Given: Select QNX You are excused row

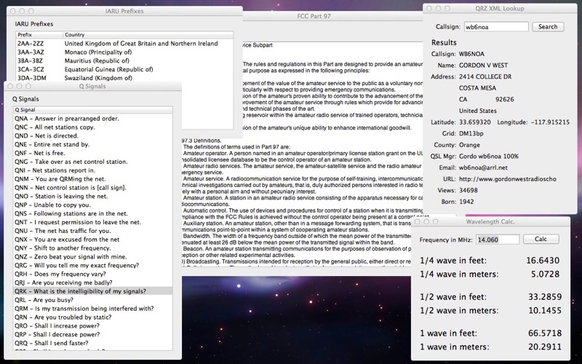Looking at the screenshot, I should tap(93, 240).
